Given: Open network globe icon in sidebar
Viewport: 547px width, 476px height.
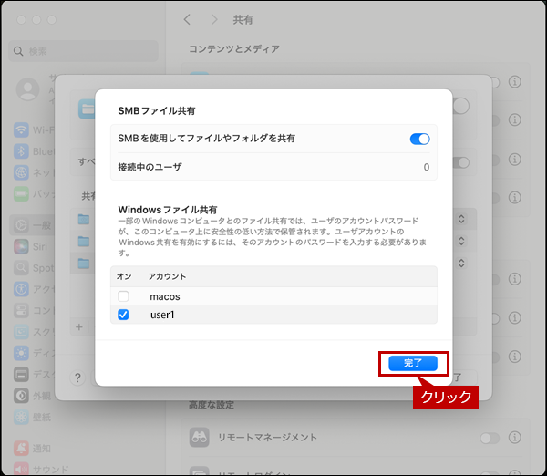Looking at the screenshot, I should (21, 172).
